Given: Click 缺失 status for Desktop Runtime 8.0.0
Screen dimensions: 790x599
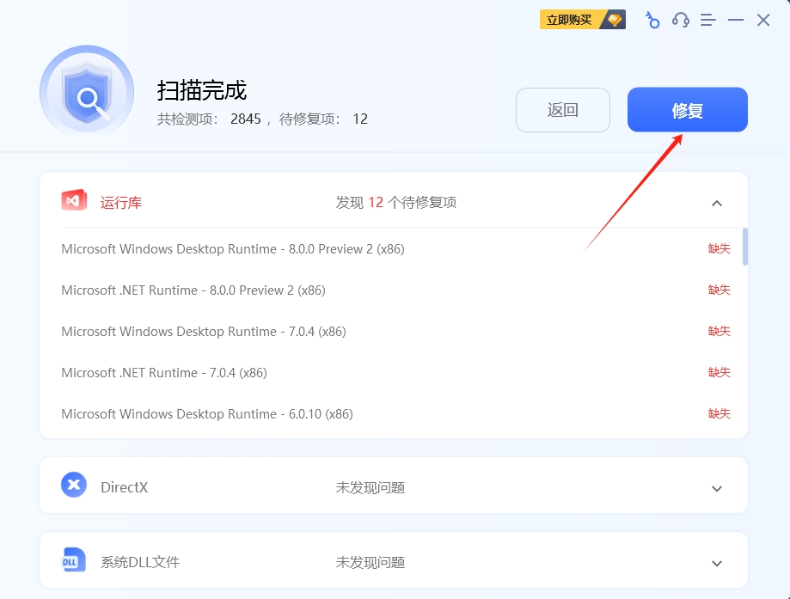Looking at the screenshot, I should pos(719,248).
